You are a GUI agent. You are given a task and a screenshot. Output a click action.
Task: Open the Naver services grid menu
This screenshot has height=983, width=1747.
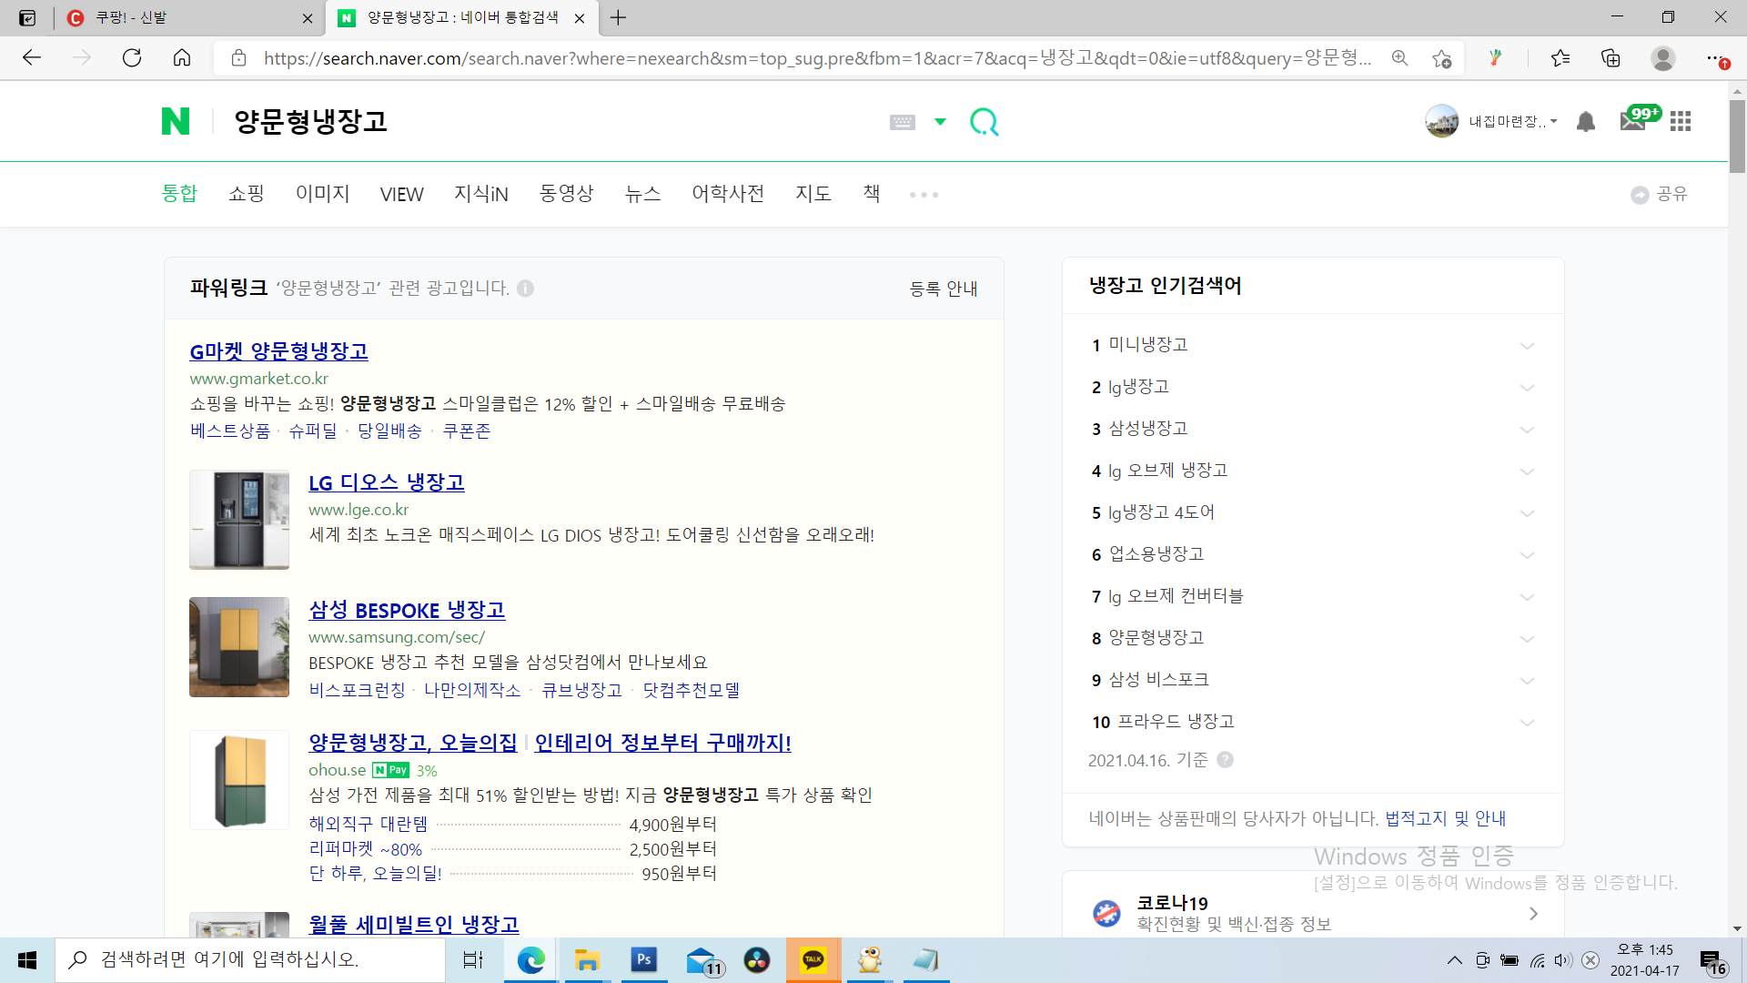point(1681,121)
